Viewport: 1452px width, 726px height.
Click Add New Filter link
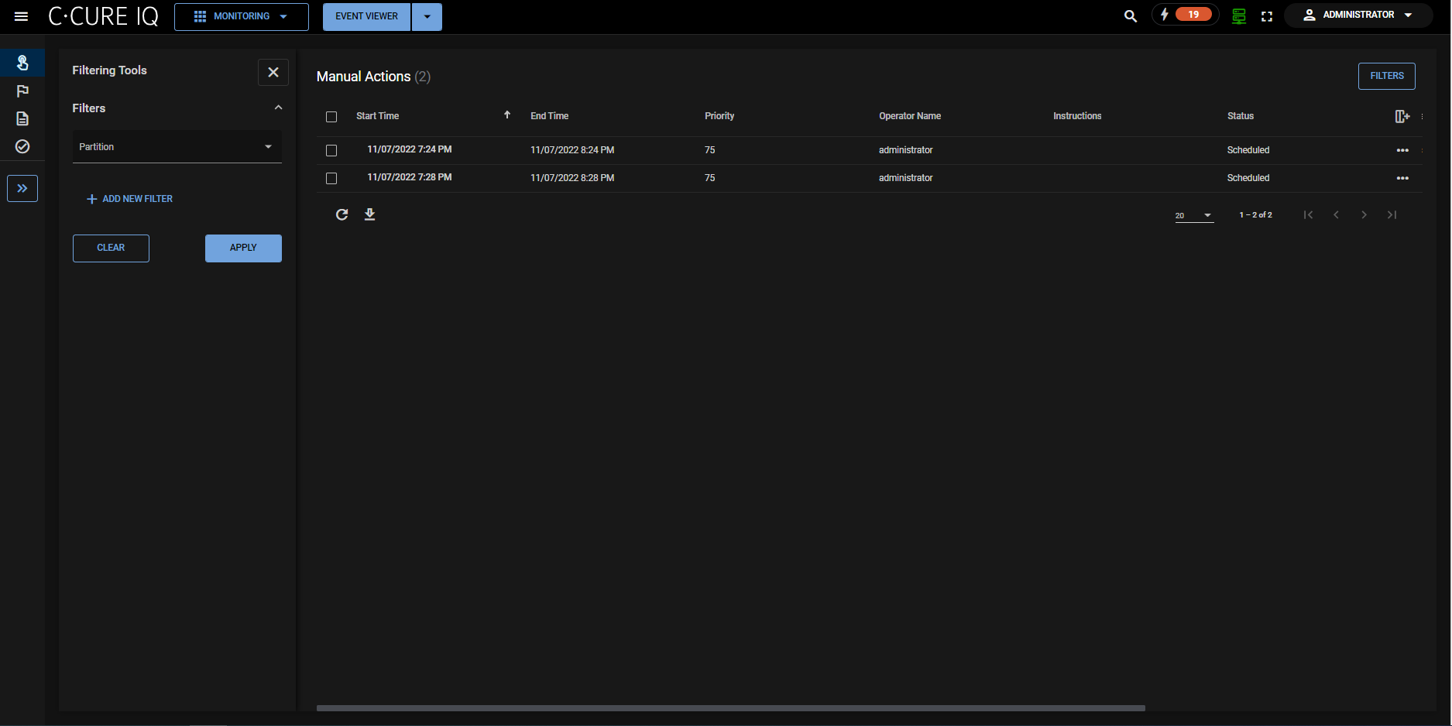(130, 199)
